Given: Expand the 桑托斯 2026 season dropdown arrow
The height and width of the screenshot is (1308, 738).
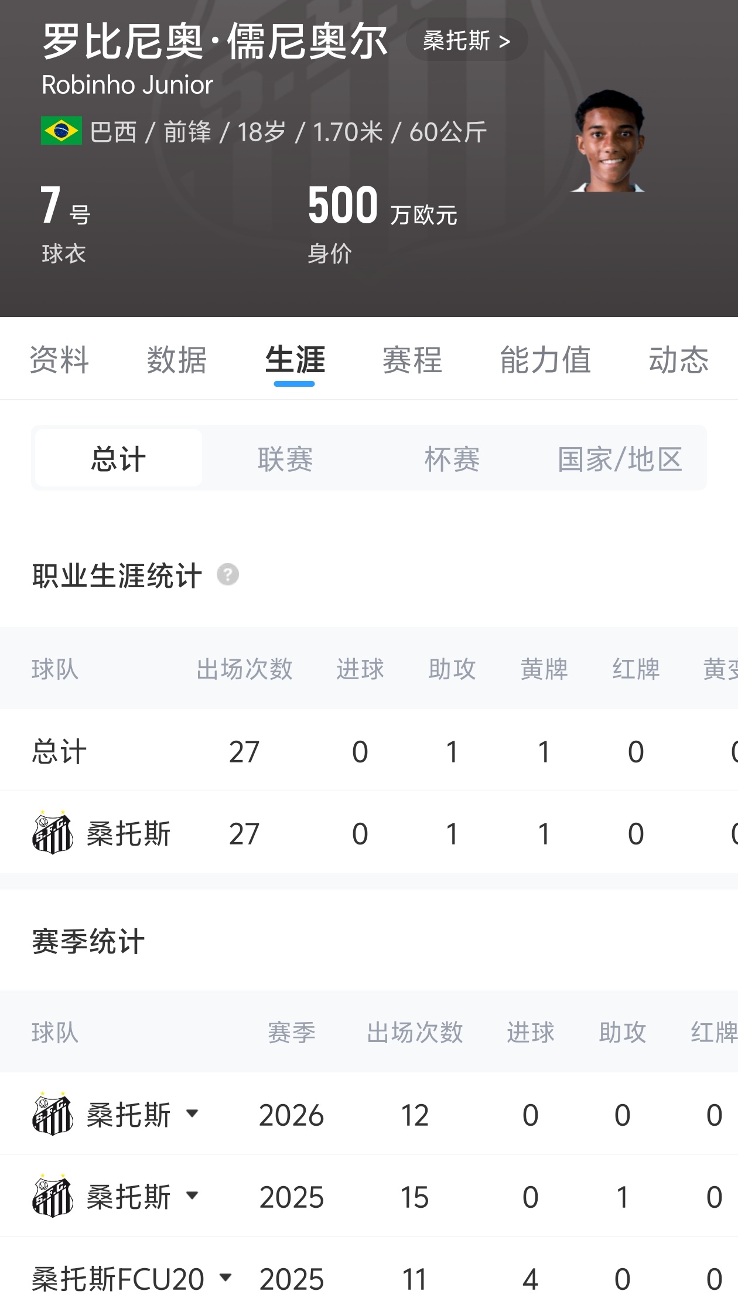Looking at the screenshot, I should click(x=192, y=1113).
